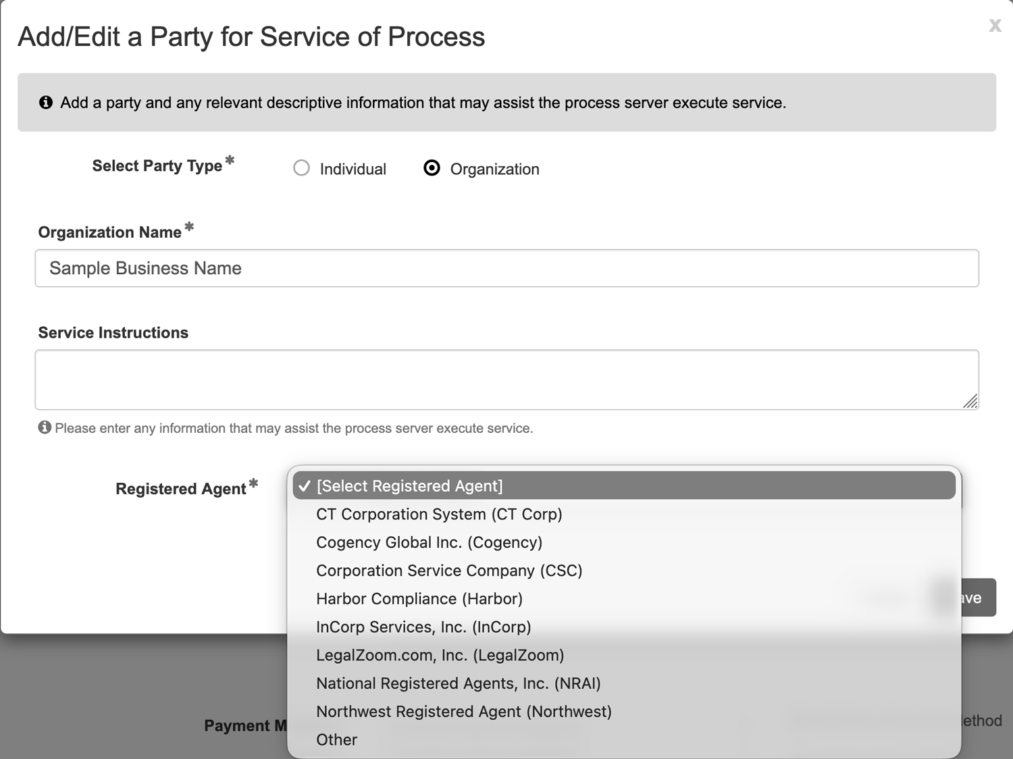Click the Organization Name input field
Viewport: 1013px width, 759px height.
(x=506, y=268)
